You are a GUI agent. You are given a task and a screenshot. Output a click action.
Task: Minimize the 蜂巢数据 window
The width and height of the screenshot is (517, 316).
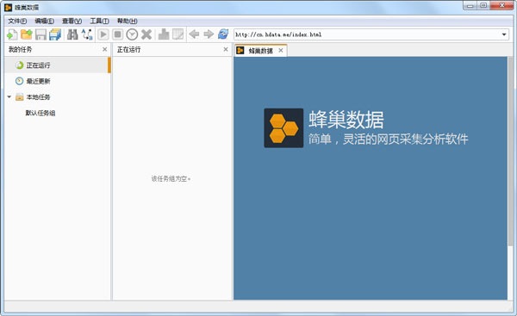(x=470, y=6)
